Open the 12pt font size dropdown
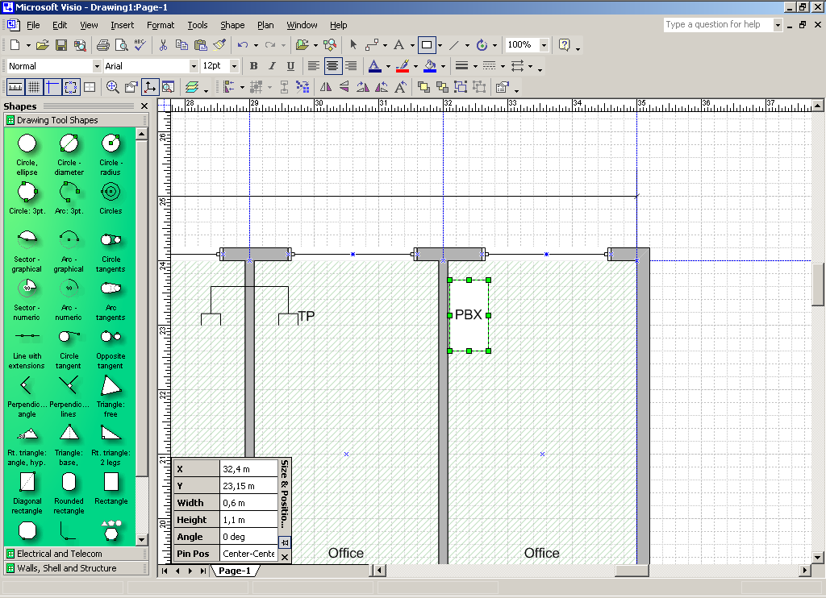 coord(235,66)
